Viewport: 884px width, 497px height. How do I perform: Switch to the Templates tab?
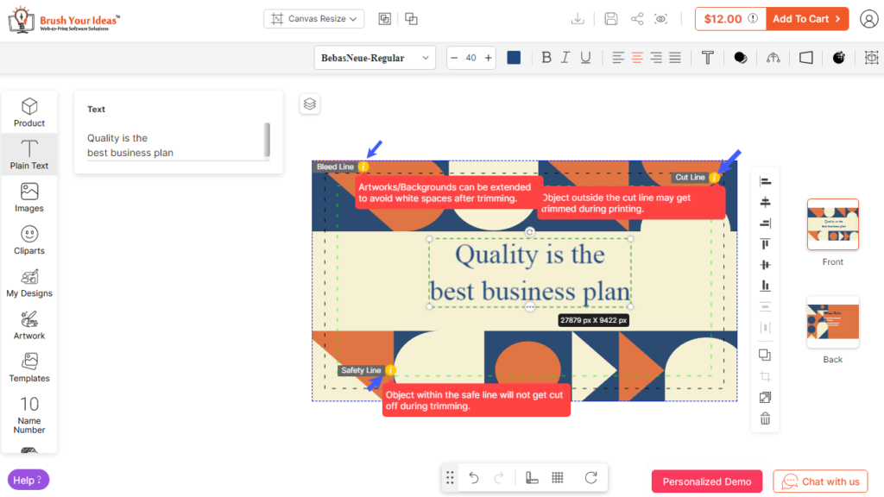[28, 367]
